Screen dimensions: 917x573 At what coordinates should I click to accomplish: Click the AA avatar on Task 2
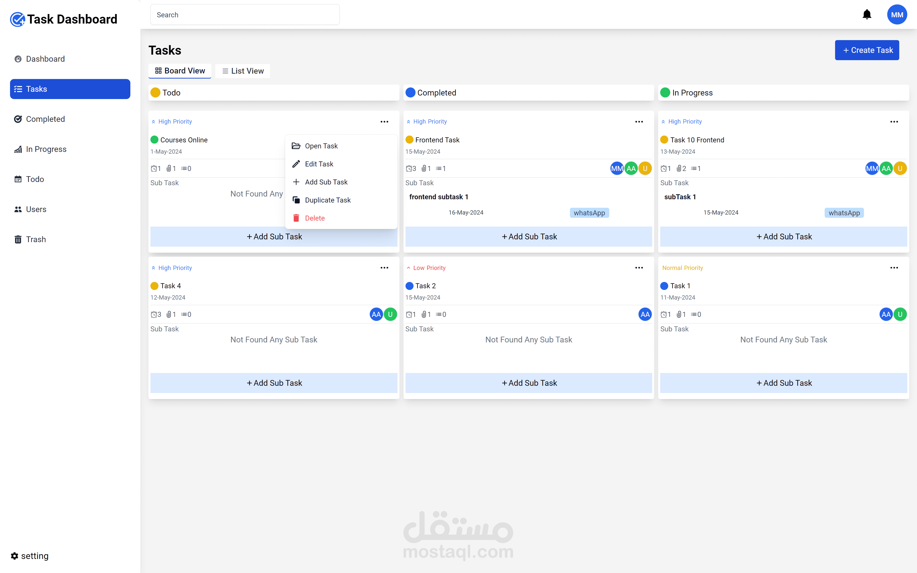click(645, 314)
